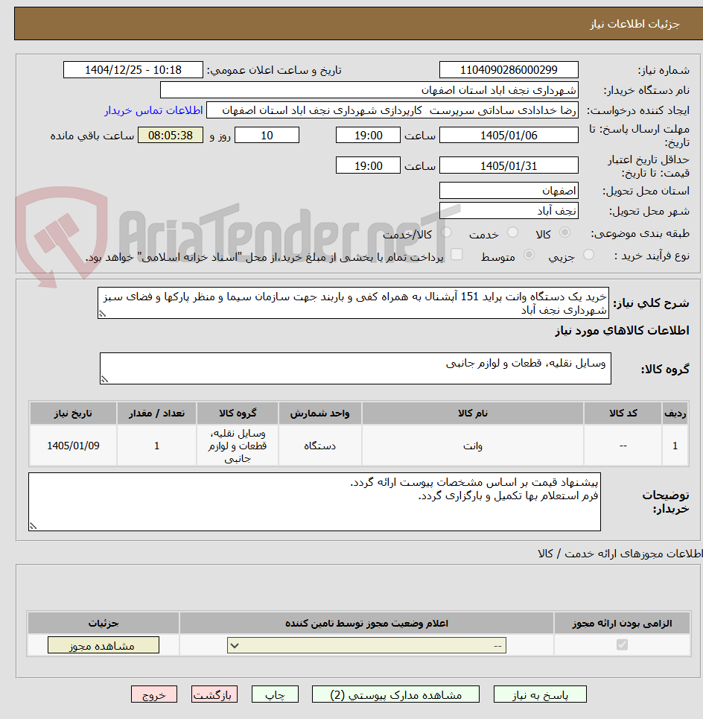Click the response deadline date 1405/01/06
Image resolution: width=703 pixels, height=719 pixels.
509,136
